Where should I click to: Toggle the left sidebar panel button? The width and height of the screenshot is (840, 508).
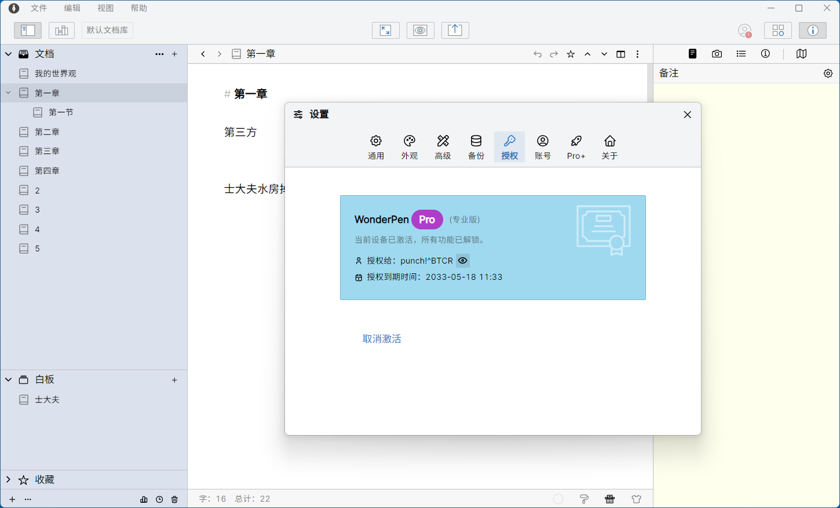[28, 30]
